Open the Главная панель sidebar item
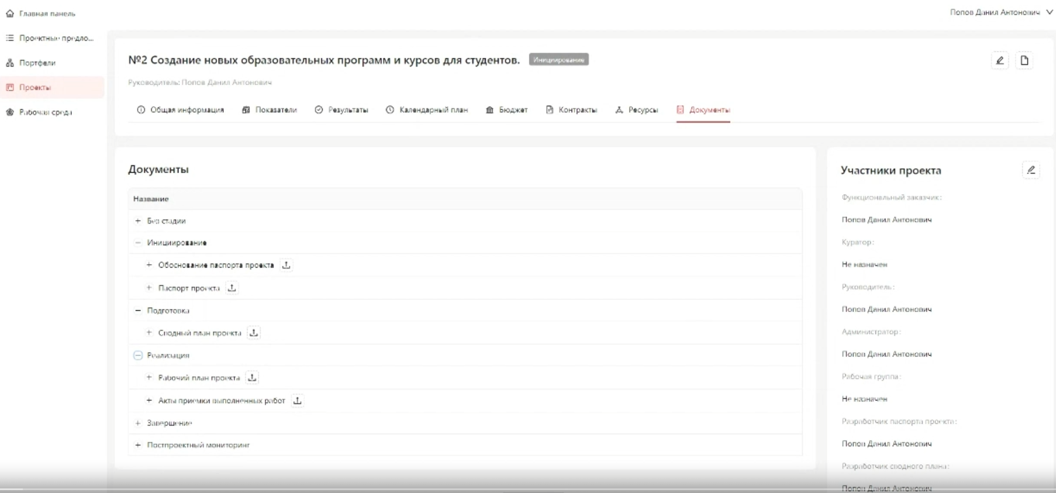 click(47, 13)
